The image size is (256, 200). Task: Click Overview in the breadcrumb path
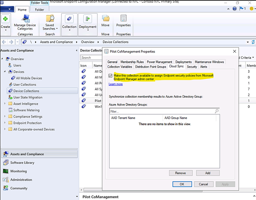pyautogui.click(x=88, y=42)
